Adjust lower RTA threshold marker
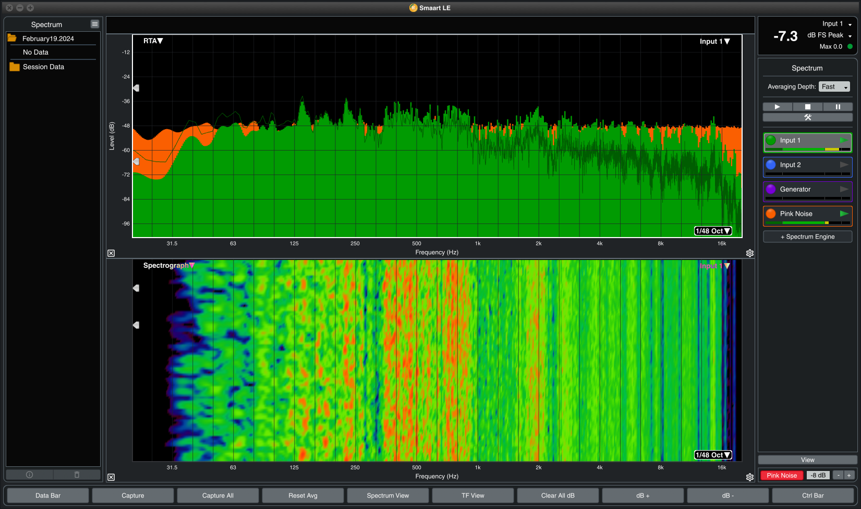This screenshot has height=509, width=861. click(136, 162)
